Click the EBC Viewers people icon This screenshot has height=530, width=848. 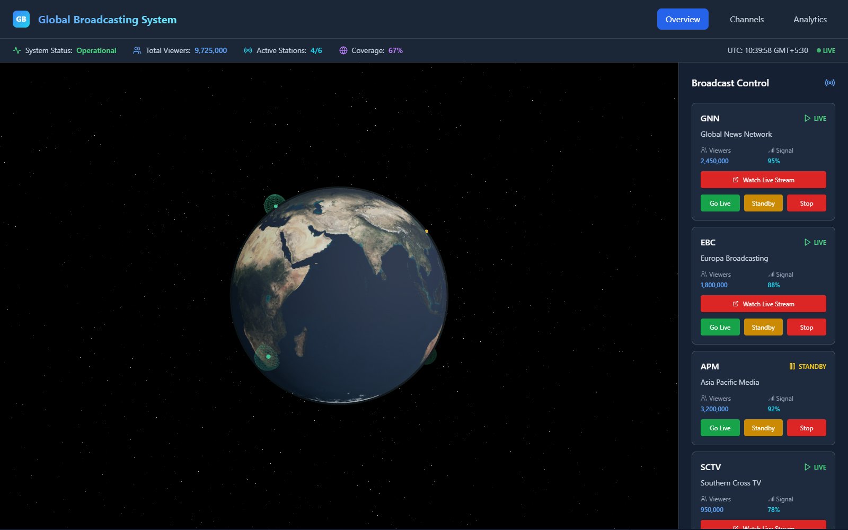tap(704, 275)
